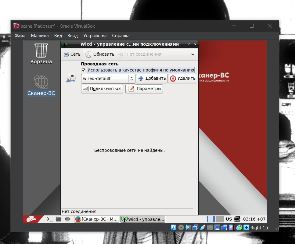
Task: Click VirtualBox keyboard capture arrow indicator
Action: 246,228
